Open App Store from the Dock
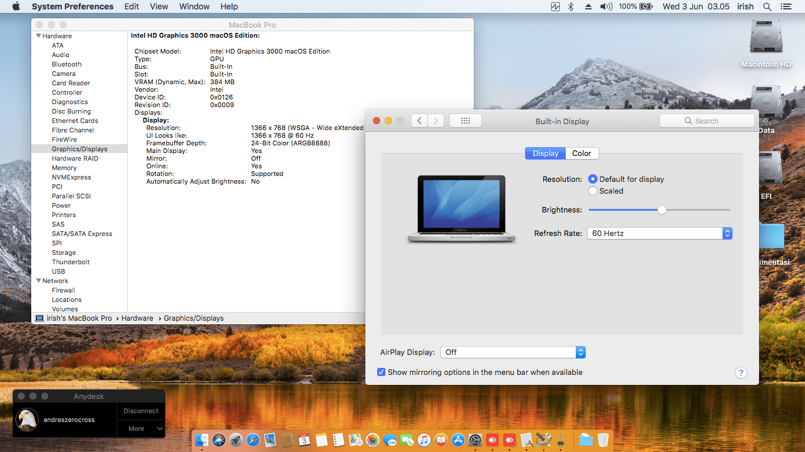Image resolution: width=805 pixels, height=452 pixels. tap(458, 440)
